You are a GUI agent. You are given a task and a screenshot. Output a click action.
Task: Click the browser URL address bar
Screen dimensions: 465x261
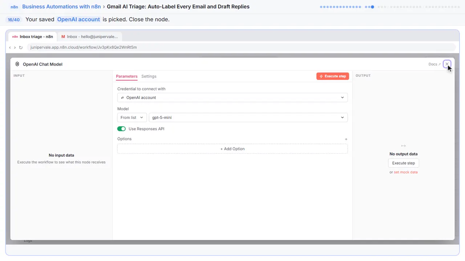click(241, 47)
